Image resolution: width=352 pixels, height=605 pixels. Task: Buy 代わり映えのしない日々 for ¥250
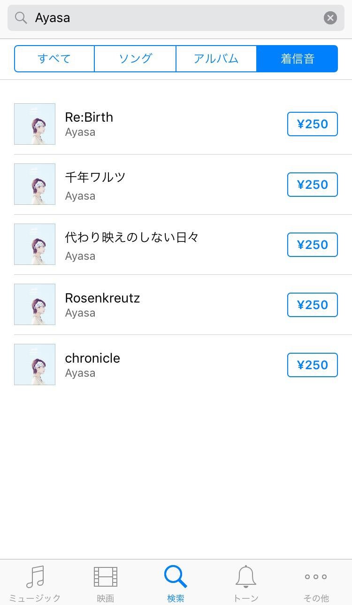click(313, 245)
